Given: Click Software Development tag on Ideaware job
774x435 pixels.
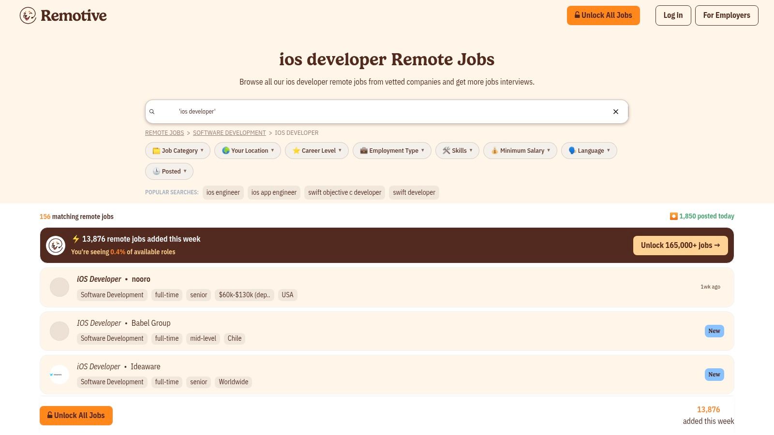Looking at the screenshot, I should click(x=112, y=382).
